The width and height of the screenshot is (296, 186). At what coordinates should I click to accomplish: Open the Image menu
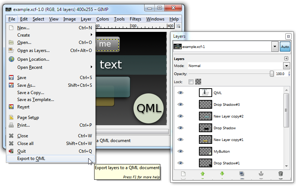pos(69,19)
